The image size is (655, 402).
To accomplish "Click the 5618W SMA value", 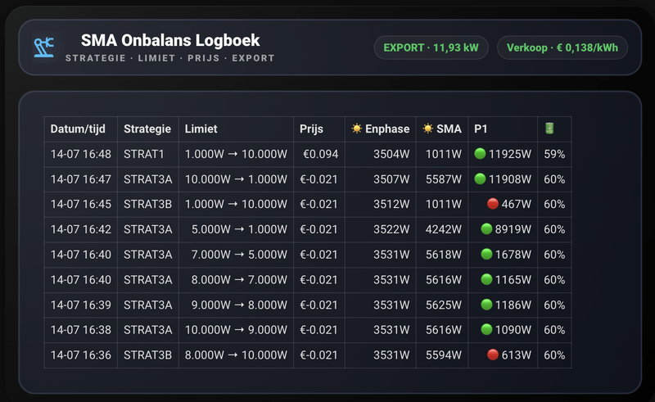I will pyautogui.click(x=444, y=255).
